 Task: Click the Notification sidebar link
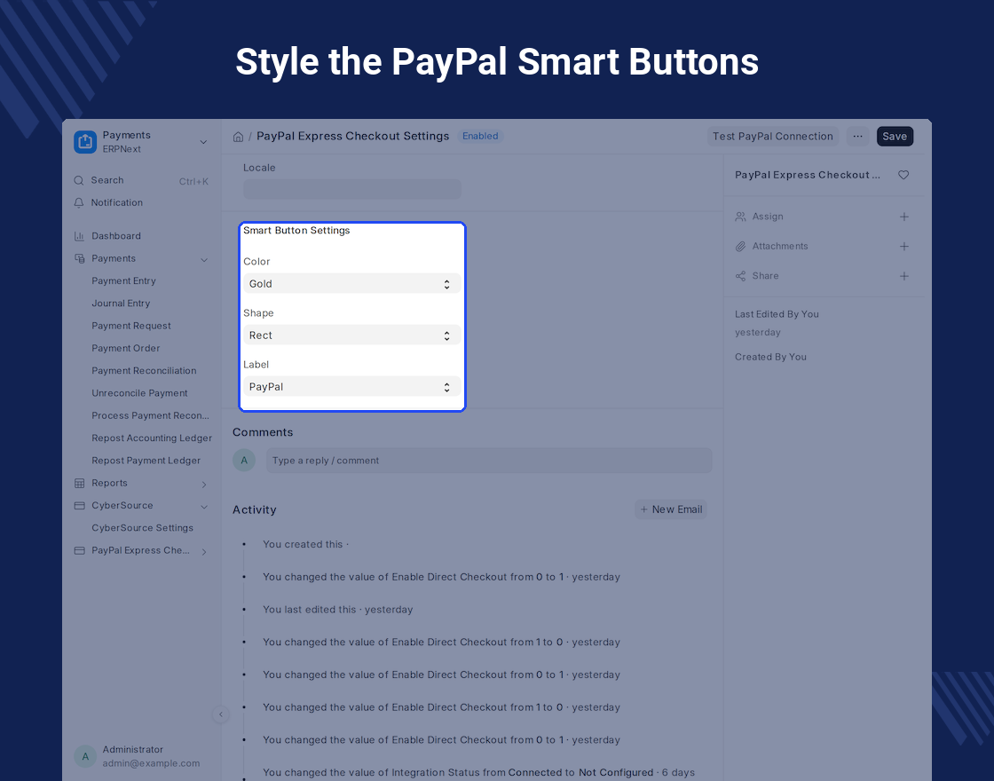116,203
